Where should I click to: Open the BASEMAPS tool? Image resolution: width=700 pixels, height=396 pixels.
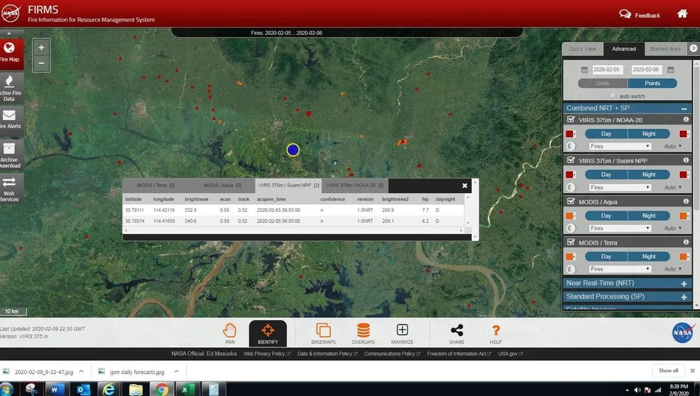tap(323, 334)
